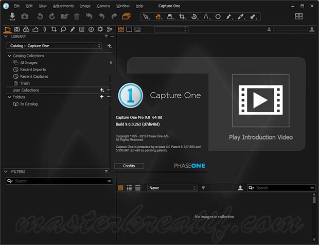Open the Camera menu

[x=103, y=6]
